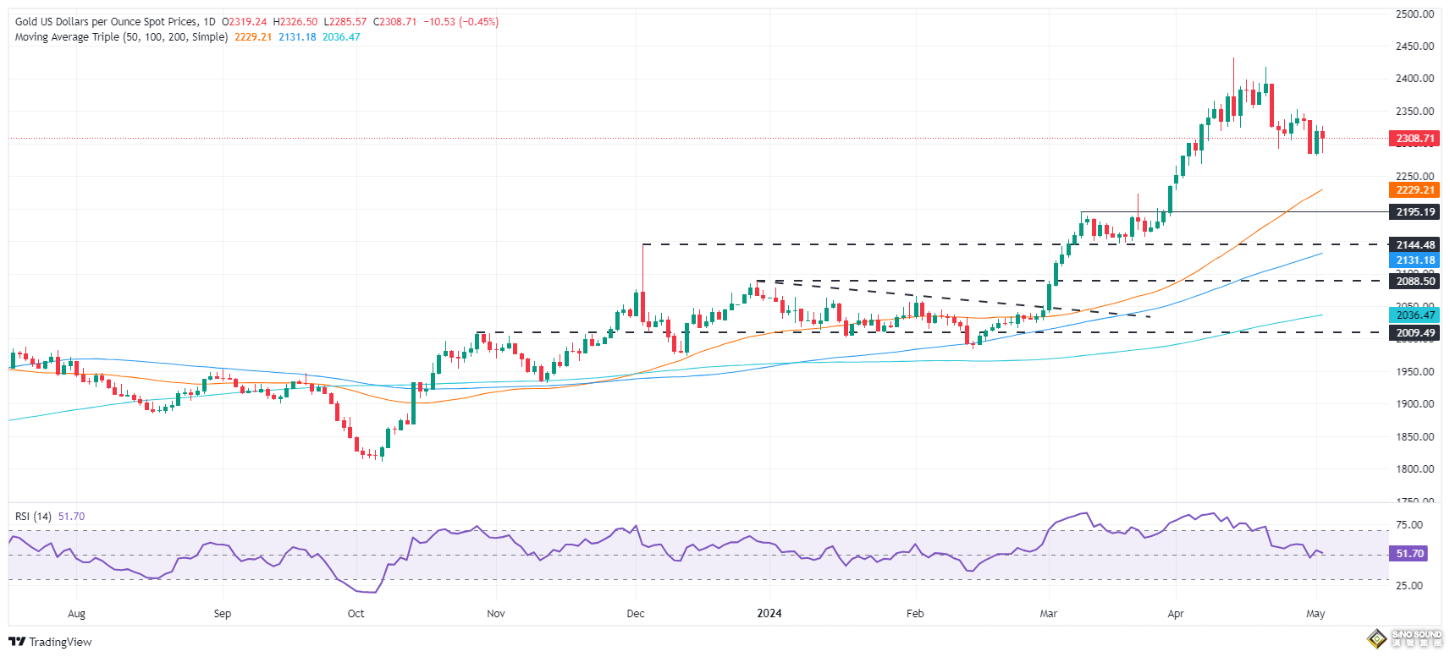Viewport: 1450px width, 657px height.
Task: Click the 2500.00 price scale label
Action: pos(1414,14)
